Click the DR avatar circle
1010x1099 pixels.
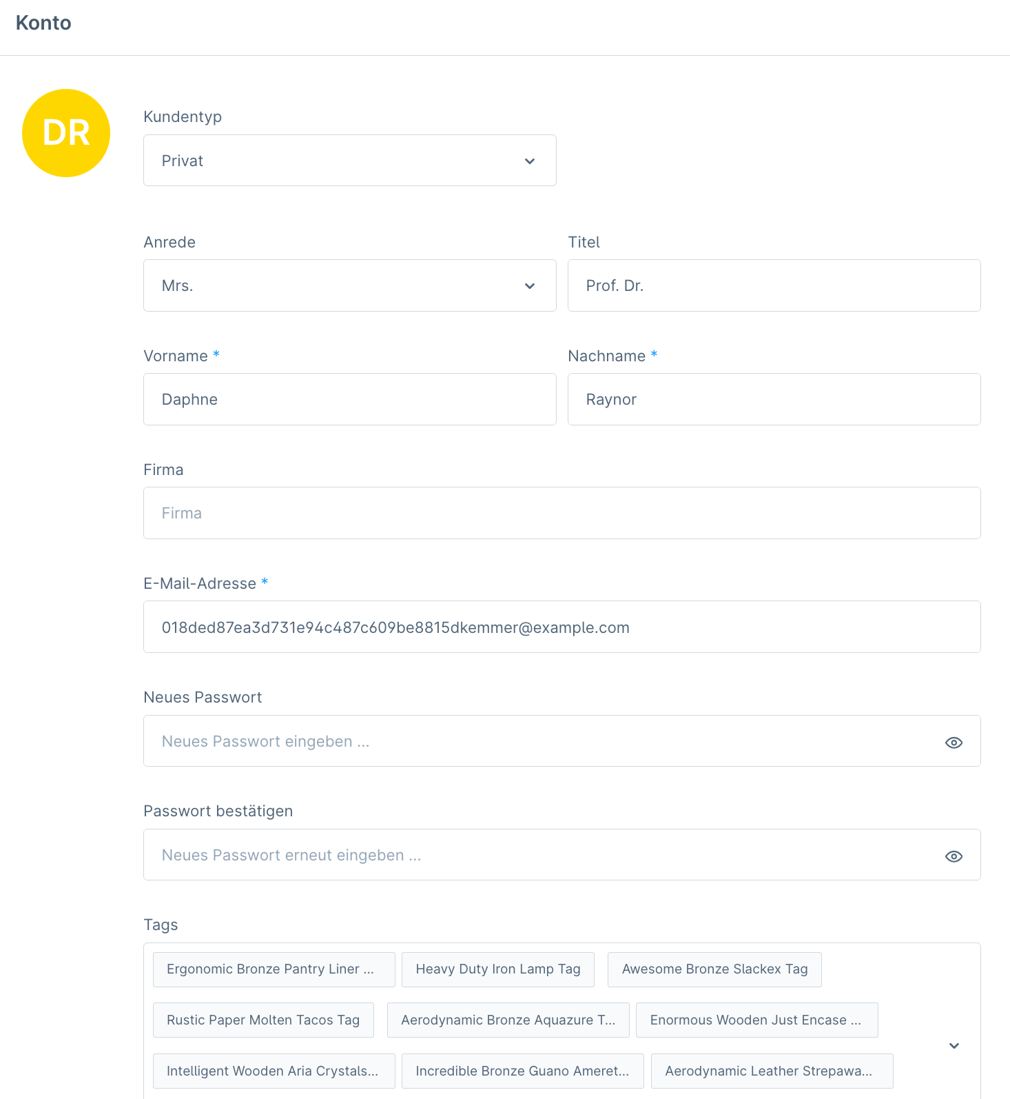click(x=66, y=133)
